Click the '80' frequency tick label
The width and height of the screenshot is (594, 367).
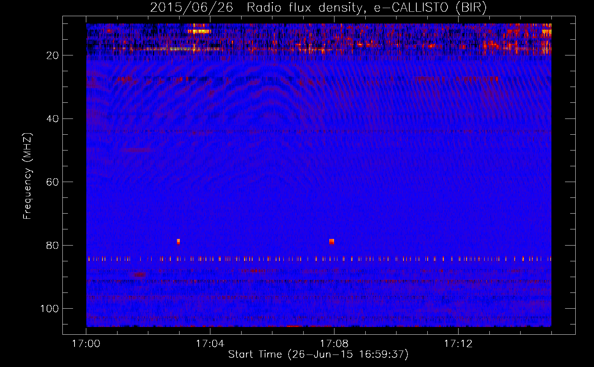point(52,246)
